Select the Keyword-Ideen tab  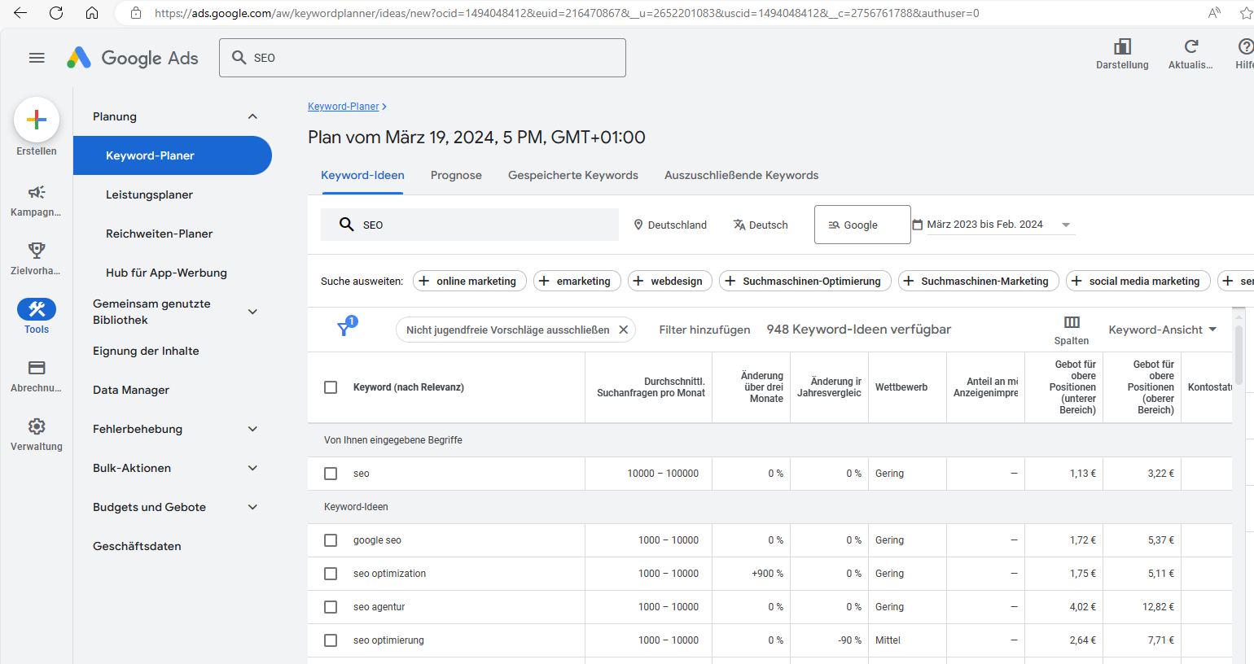[362, 175]
